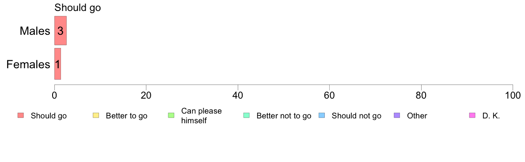
Task: Click the Better not to go legend text
Action: click(x=284, y=116)
